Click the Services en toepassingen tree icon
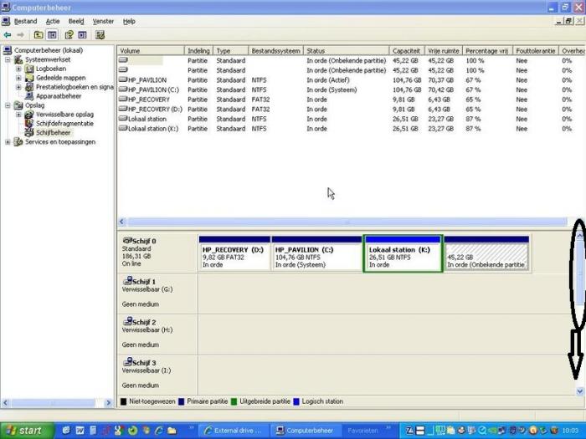This screenshot has width=586, height=439. (x=18, y=142)
